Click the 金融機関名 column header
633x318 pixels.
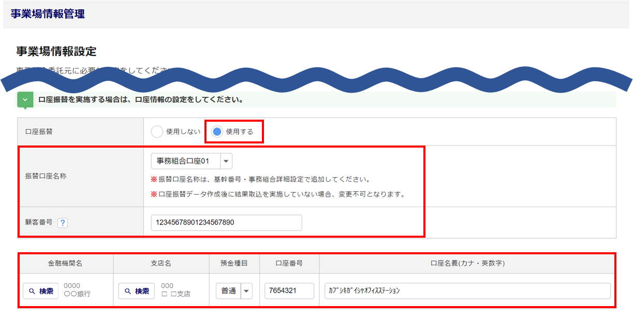(65, 263)
